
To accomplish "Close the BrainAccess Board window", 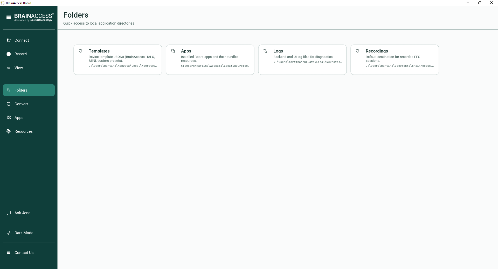I will pos(492,3).
